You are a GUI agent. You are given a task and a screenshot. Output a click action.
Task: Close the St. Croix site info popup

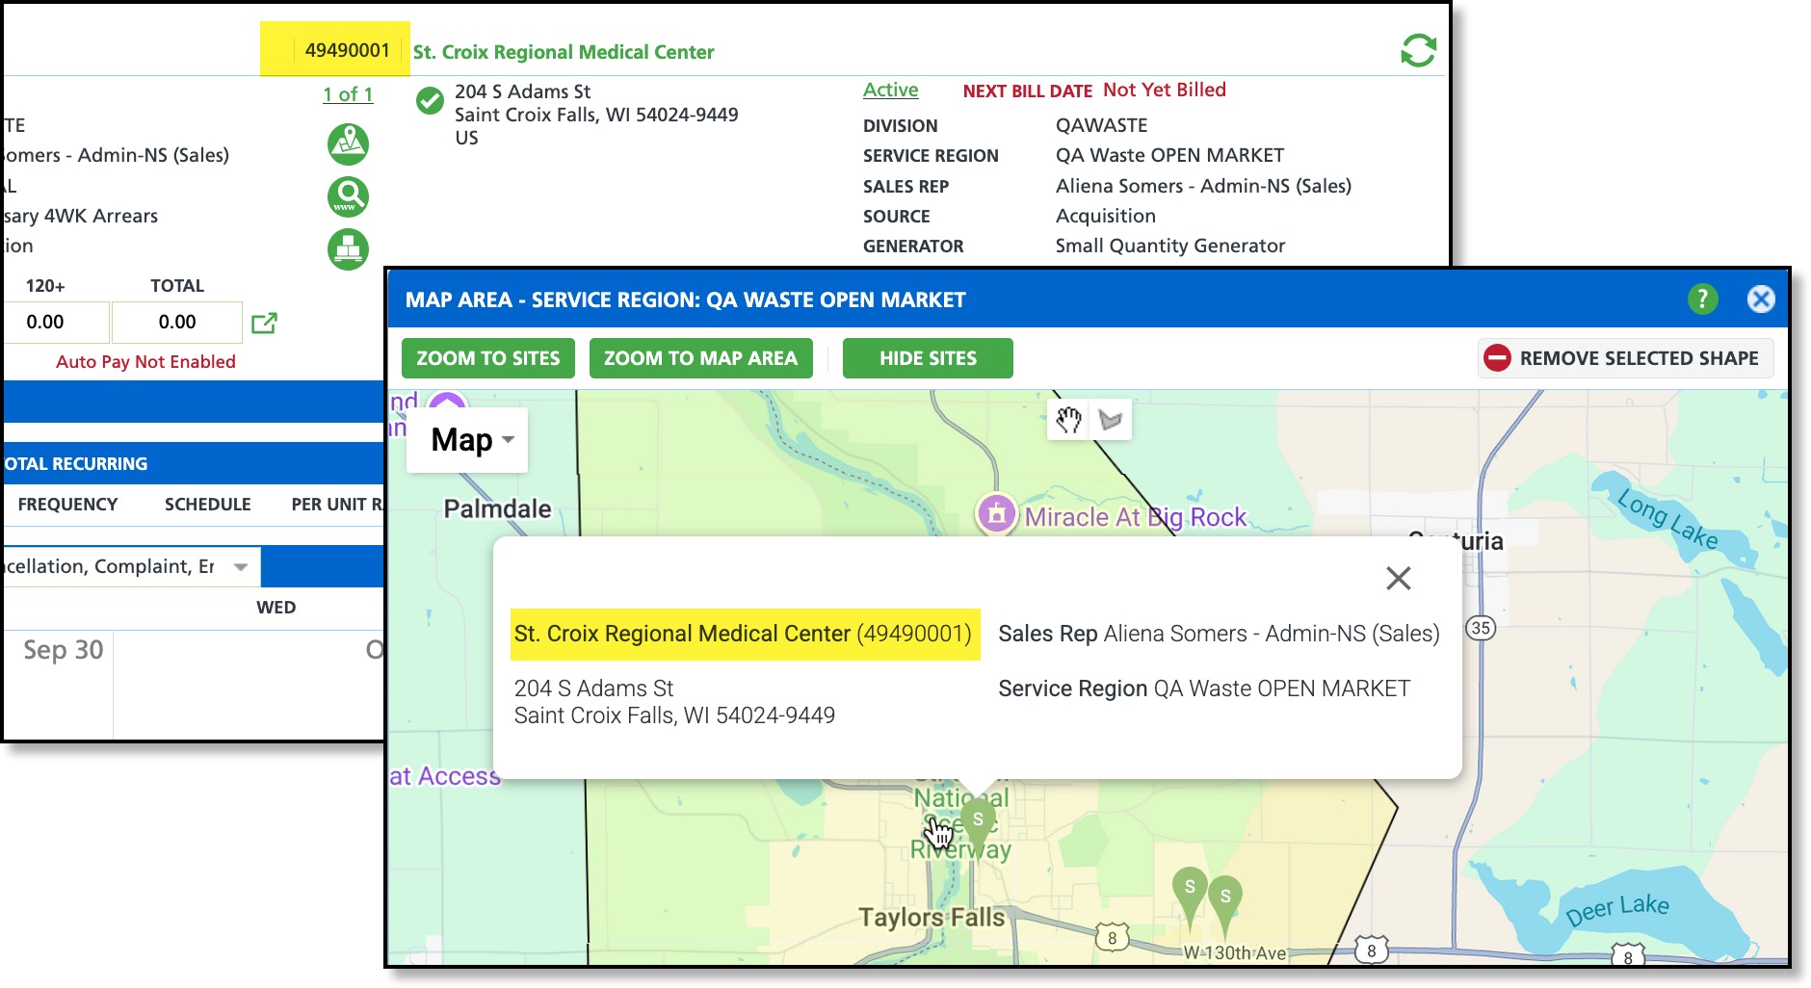tap(1398, 578)
